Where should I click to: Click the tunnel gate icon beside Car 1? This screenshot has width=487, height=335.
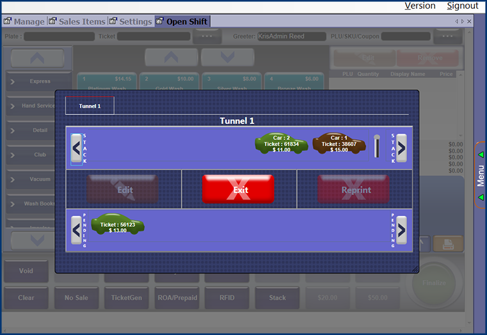[x=377, y=146]
